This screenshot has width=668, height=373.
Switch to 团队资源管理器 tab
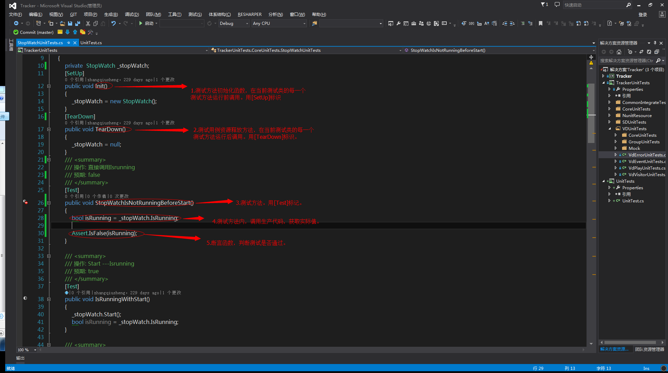(649, 349)
